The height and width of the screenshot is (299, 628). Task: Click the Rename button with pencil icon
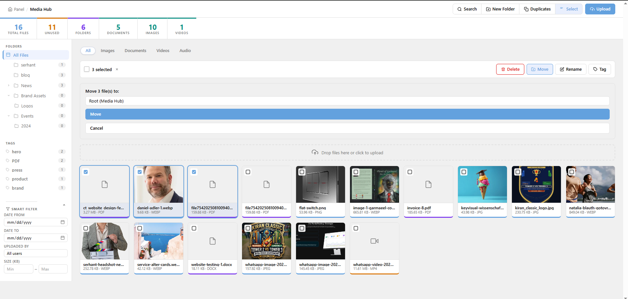click(571, 69)
